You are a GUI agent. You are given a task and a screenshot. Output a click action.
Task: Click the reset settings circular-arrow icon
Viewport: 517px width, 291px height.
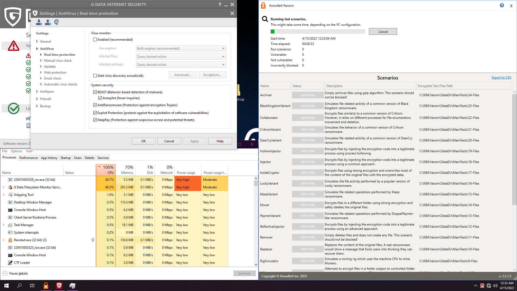(57, 22)
